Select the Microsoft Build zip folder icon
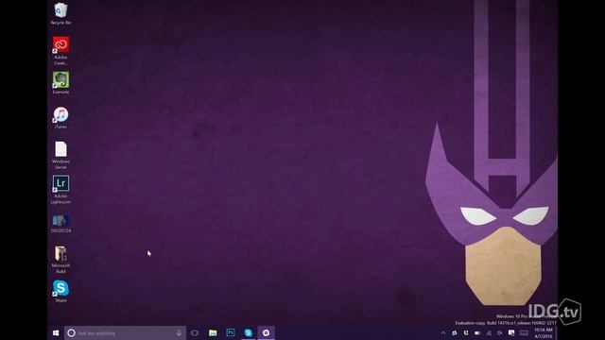This screenshot has width=605, height=340. click(x=60, y=259)
